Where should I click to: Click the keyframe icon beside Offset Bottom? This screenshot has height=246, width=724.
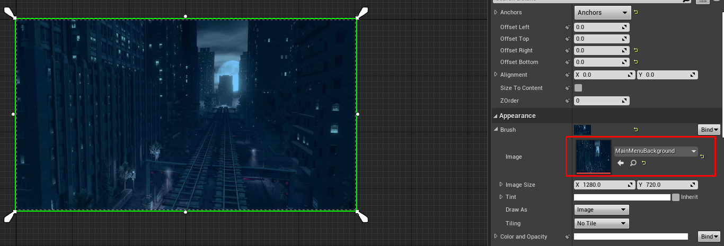pos(568,62)
